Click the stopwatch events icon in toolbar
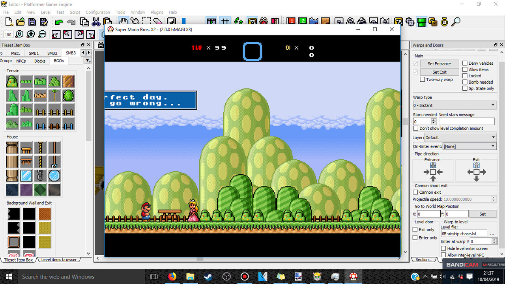This screenshot has width=505, height=284. point(445,22)
